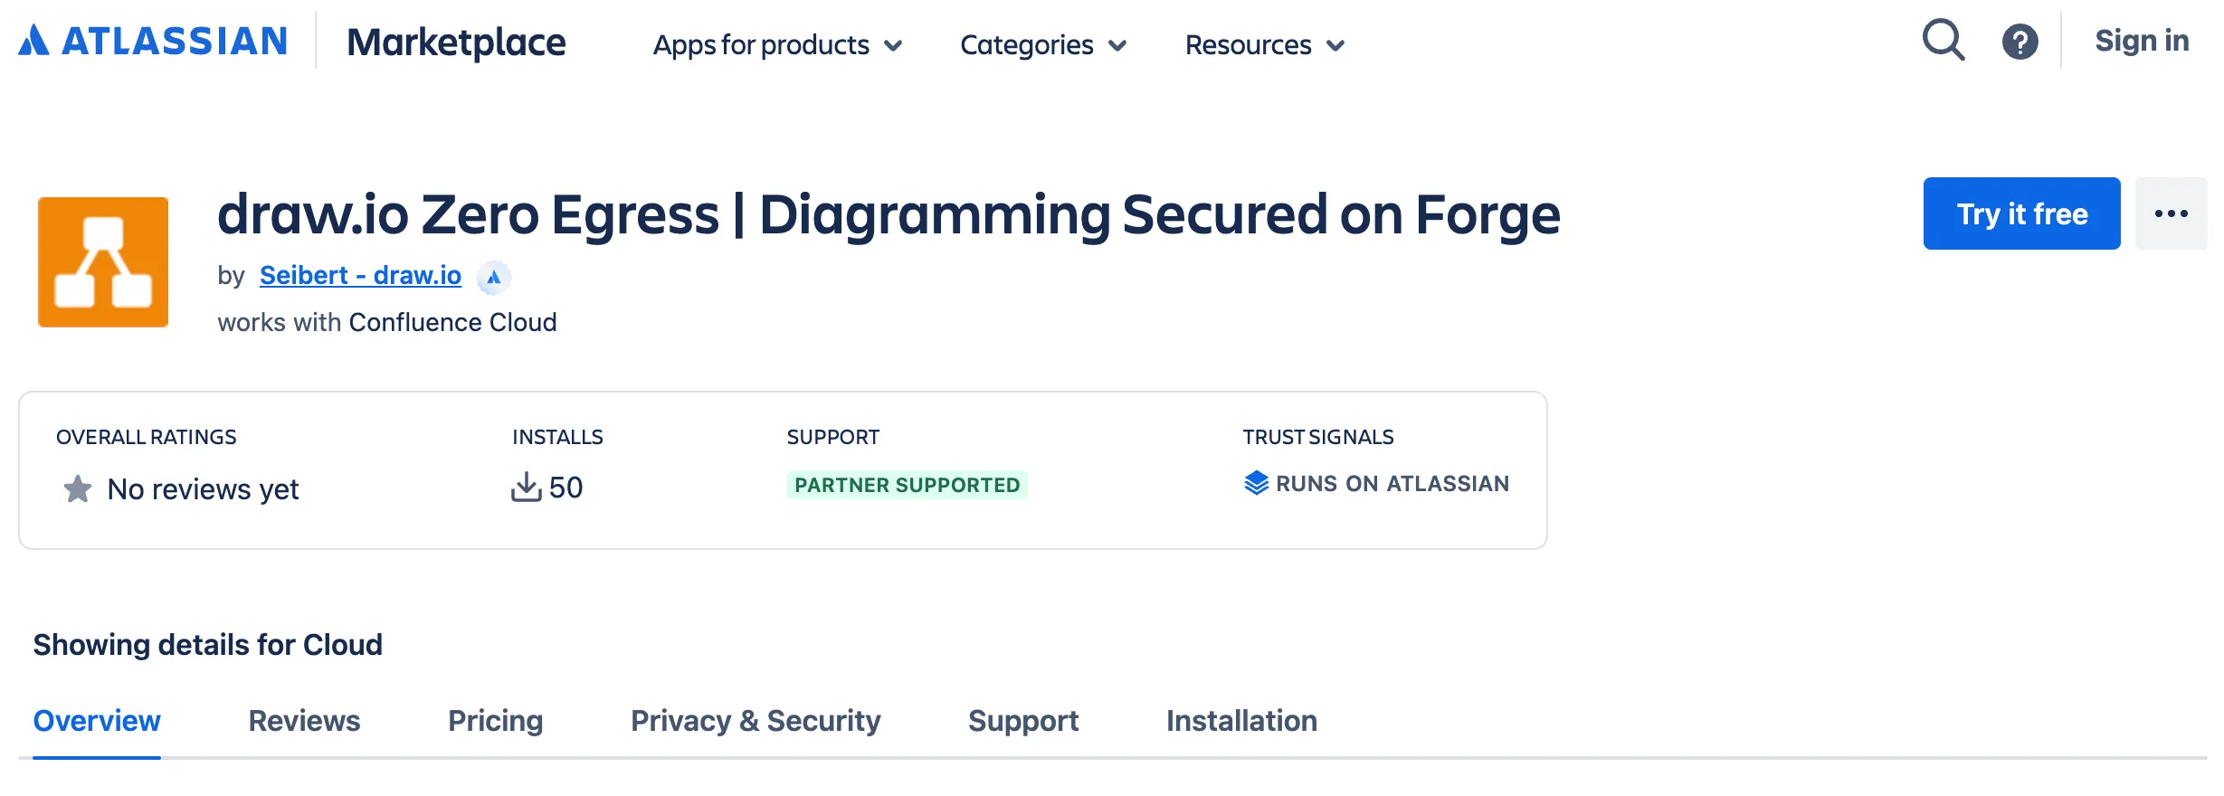Go to the Installation tab
Screen dimensions: 2224x796
[x=1241, y=721]
